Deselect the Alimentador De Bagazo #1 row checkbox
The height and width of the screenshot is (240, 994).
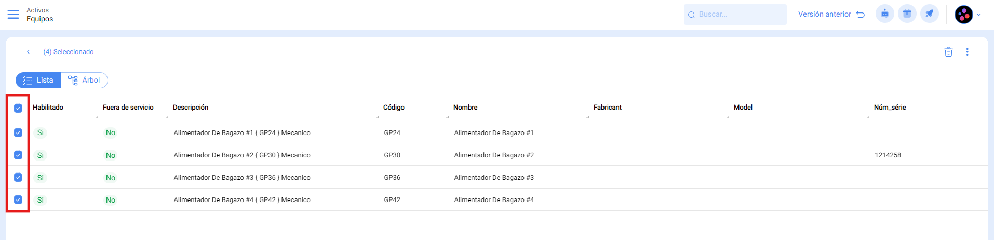point(18,132)
